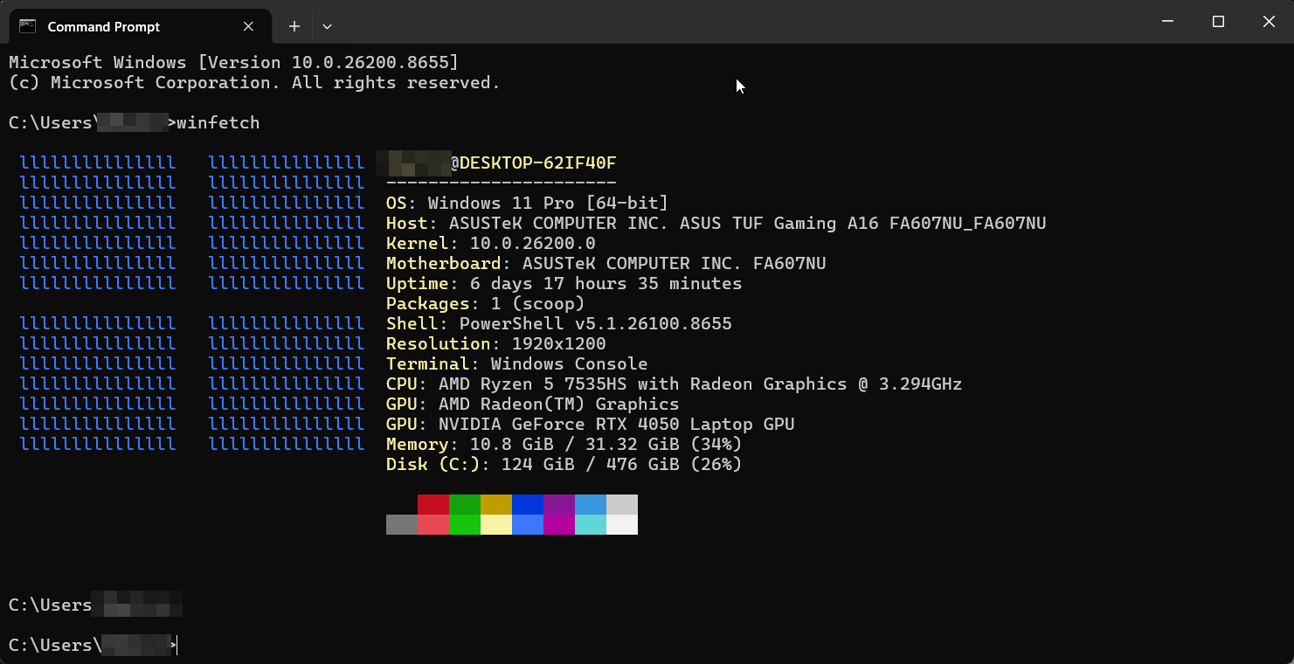Viewport: 1294px width, 664px height.
Task: Click 'NVIDIA GeForce RTX 4050 Laptop GPU' line
Action: click(x=617, y=424)
